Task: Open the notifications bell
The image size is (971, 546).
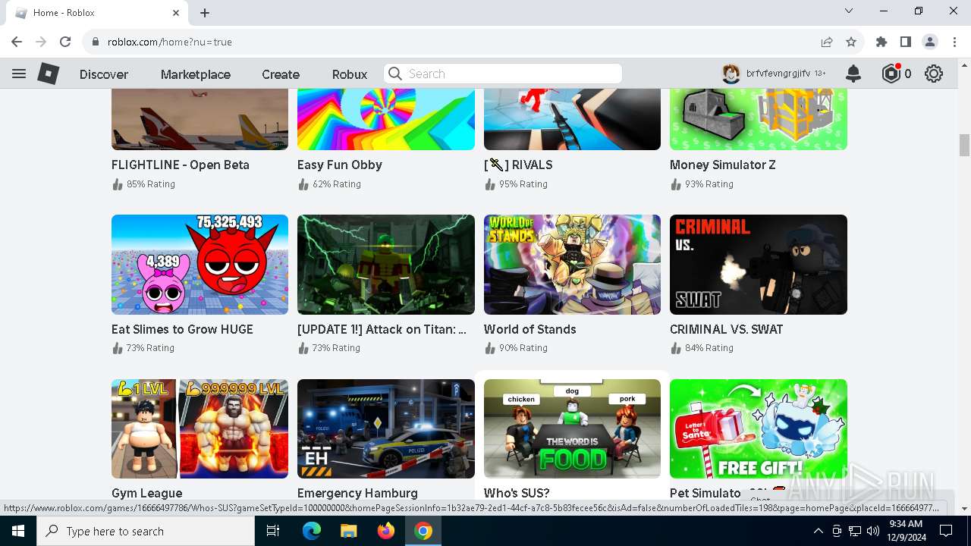Action: coord(853,74)
